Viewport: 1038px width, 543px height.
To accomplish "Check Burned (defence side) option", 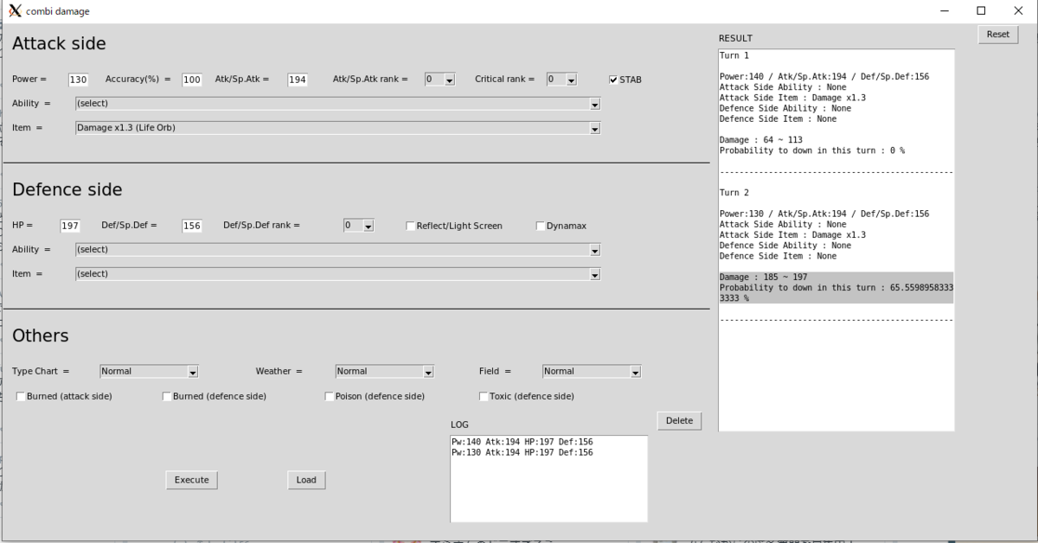I will (166, 396).
